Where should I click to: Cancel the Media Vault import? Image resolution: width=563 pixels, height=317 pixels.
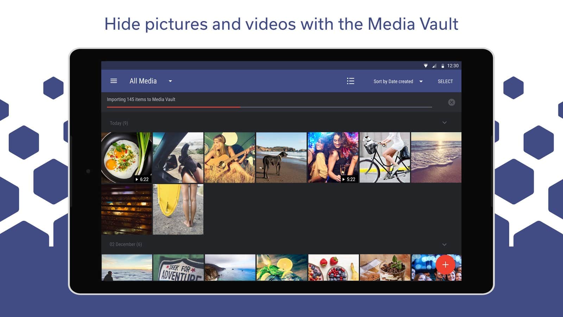tap(451, 102)
